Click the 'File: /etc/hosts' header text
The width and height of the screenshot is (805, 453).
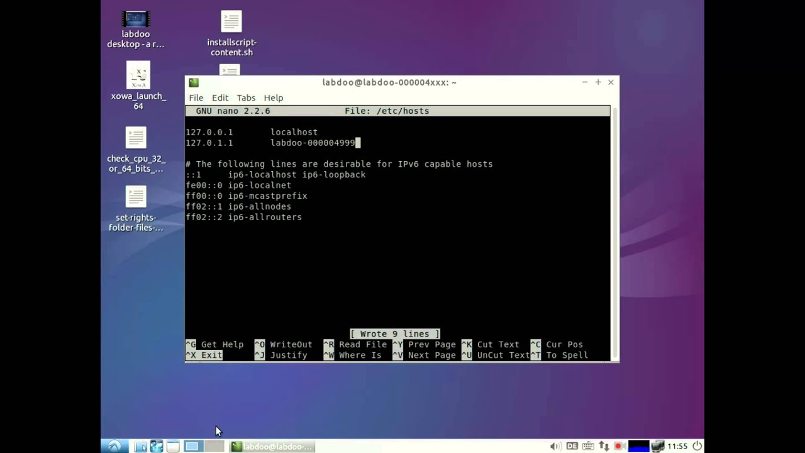click(x=387, y=111)
